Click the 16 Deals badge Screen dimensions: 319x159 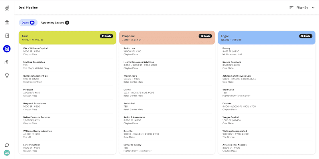306,36
